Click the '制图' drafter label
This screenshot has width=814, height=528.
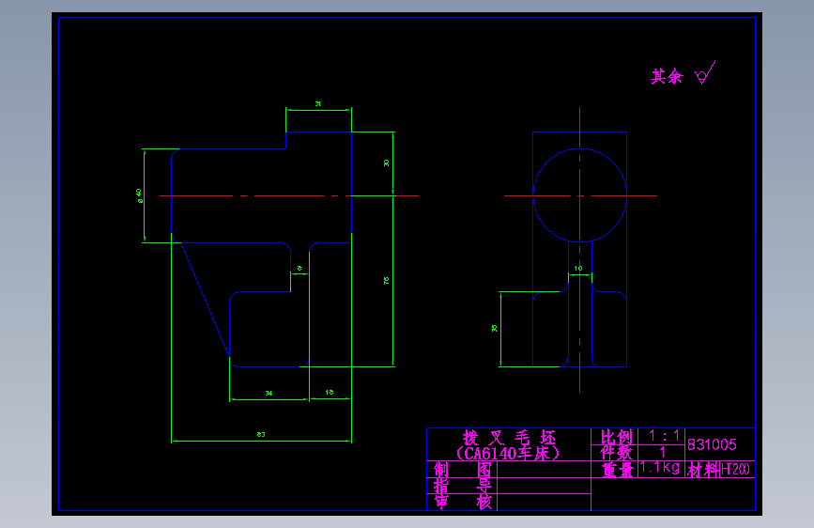tap(463, 470)
